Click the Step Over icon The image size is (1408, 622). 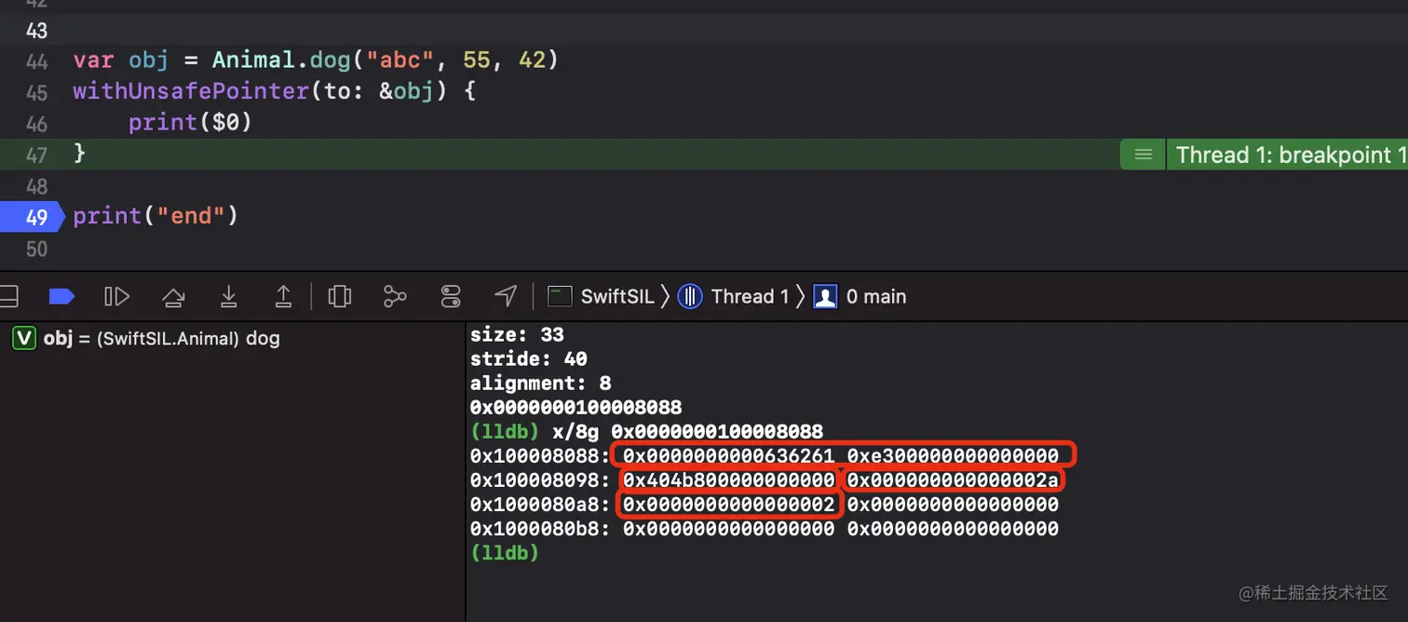172,297
